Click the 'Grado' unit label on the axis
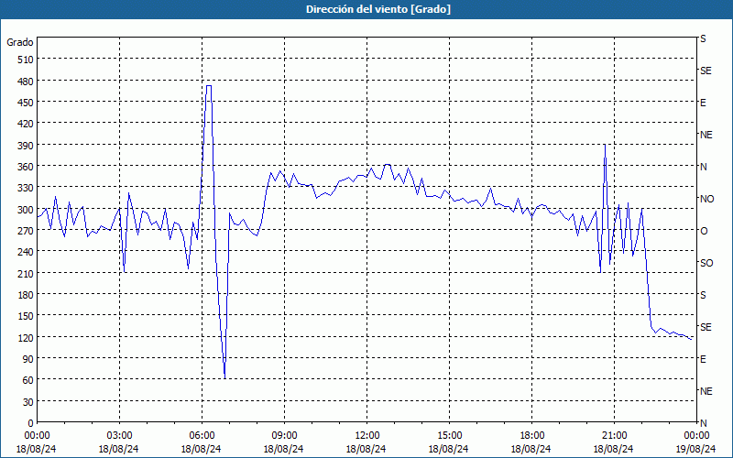Image resolution: width=733 pixels, height=458 pixels. pyautogui.click(x=20, y=42)
